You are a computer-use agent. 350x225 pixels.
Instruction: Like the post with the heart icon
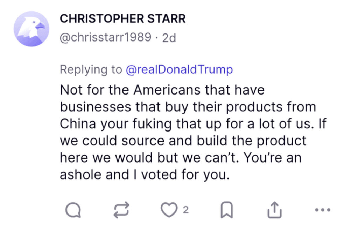click(x=169, y=210)
